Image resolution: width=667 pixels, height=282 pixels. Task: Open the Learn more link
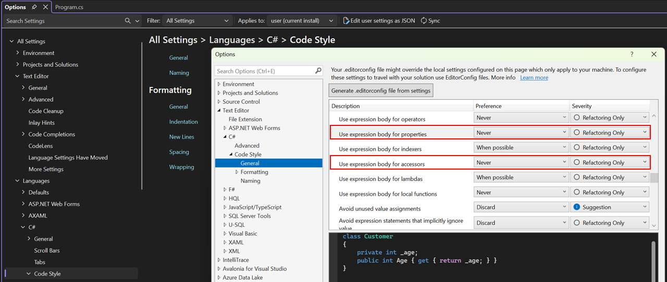coord(534,78)
